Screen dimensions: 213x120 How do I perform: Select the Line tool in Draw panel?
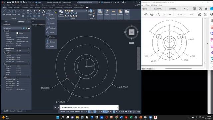[4, 12]
